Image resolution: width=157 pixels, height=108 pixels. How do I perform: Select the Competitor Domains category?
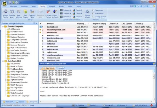click(19, 40)
